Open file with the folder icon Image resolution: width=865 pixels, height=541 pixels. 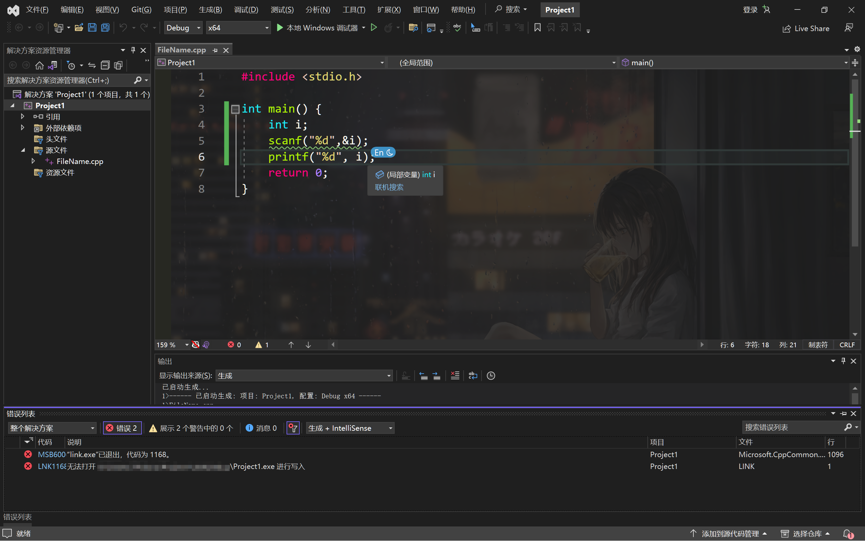[79, 27]
